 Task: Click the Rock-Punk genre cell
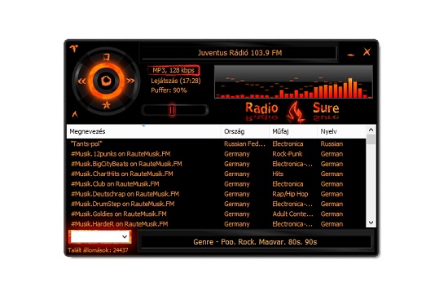288,154
